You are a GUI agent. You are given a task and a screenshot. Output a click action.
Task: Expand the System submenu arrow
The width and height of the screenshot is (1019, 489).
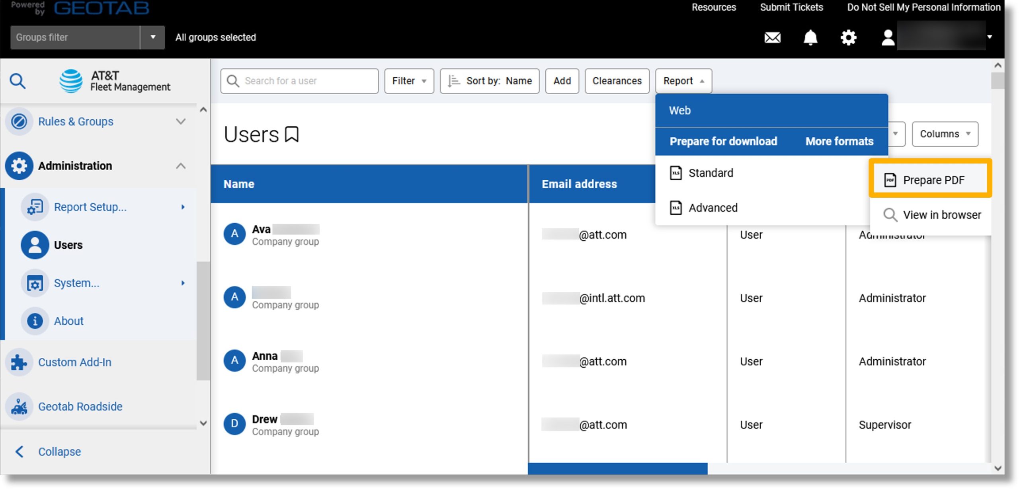183,283
